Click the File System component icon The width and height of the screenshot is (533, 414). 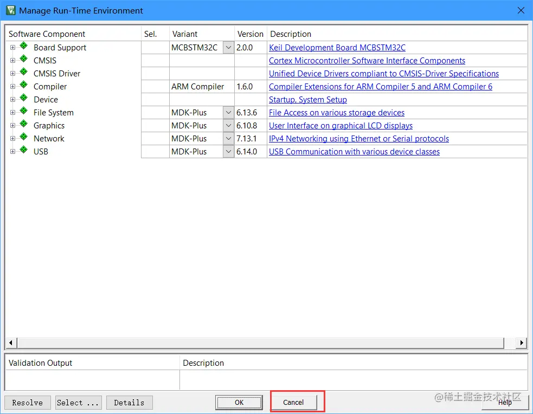pyautogui.click(x=24, y=111)
